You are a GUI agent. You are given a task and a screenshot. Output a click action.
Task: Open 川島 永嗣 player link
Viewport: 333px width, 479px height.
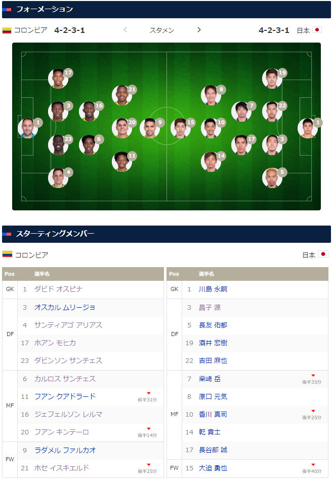click(213, 289)
